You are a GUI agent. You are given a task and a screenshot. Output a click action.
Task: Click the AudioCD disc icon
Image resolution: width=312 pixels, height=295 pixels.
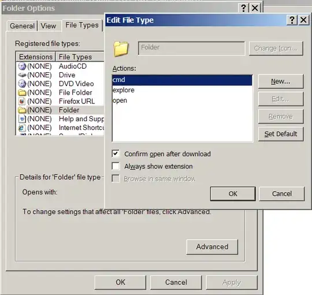click(22, 66)
